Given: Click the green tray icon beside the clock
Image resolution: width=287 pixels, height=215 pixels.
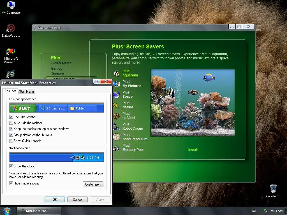Looking at the screenshot, I should pos(266,211).
